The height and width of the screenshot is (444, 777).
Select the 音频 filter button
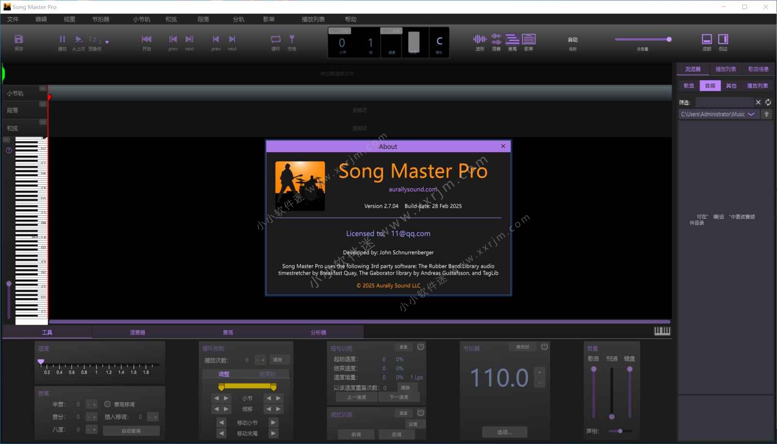pyautogui.click(x=710, y=86)
